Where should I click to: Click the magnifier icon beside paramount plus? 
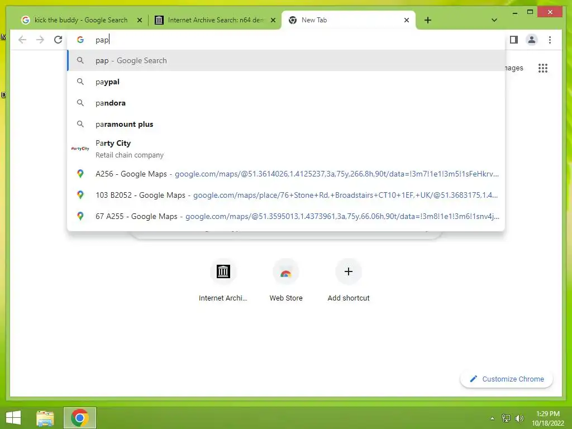click(x=80, y=124)
